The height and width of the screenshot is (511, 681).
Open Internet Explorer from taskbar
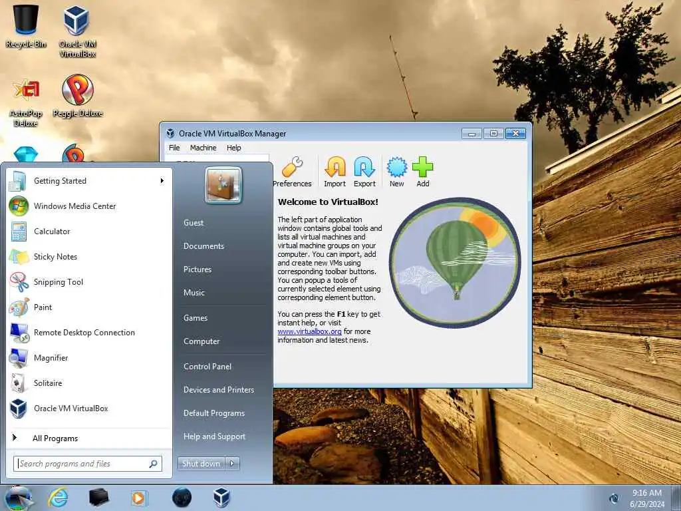(58, 498)
